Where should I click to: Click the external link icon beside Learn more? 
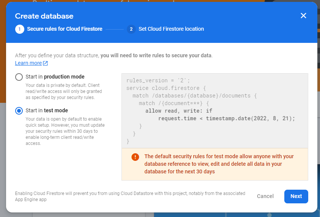point(45,63)
